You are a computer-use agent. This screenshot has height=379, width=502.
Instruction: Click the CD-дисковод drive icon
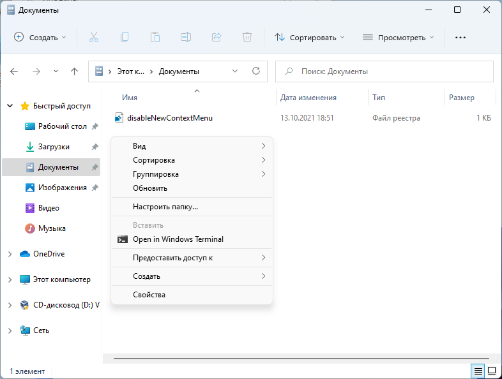[x=25, y=305]
